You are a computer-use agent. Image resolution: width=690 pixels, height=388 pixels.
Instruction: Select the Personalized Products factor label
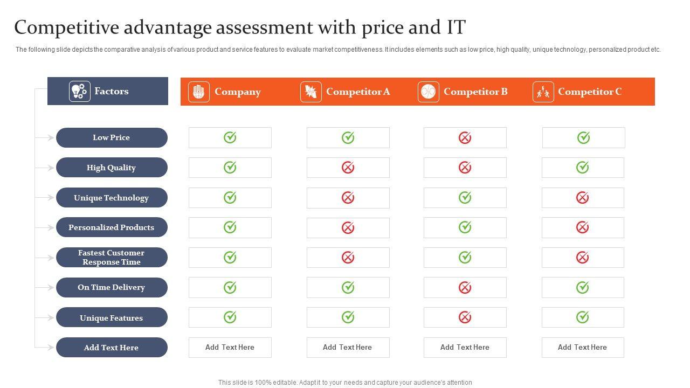[x=112, y=227]
